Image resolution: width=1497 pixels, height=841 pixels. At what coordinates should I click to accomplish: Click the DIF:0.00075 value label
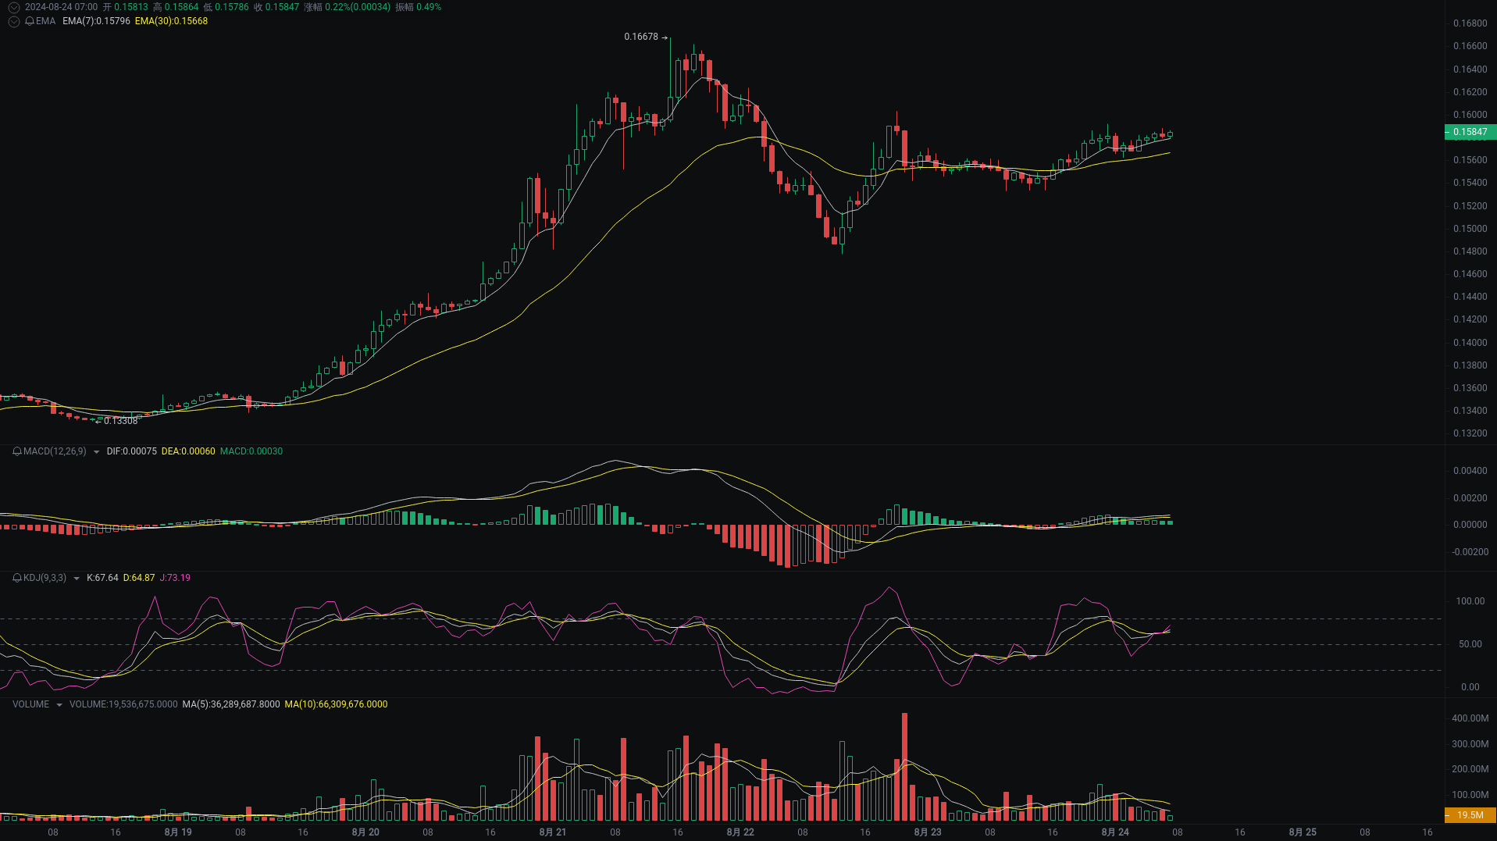[131, 451]
